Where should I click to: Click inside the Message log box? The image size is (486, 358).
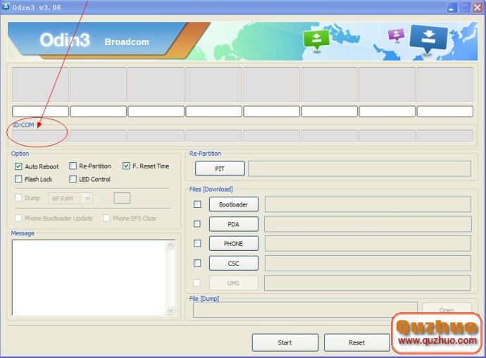(89, 278)
